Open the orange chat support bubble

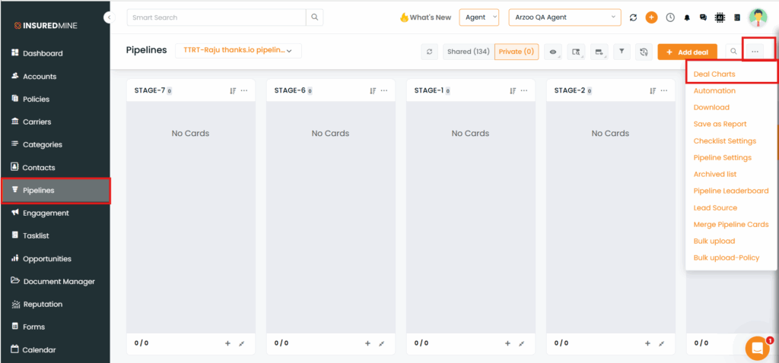[x=757, y=348]
